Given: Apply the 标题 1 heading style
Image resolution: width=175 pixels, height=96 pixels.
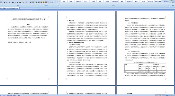Looking at the screenshot, I should point(64,2).
